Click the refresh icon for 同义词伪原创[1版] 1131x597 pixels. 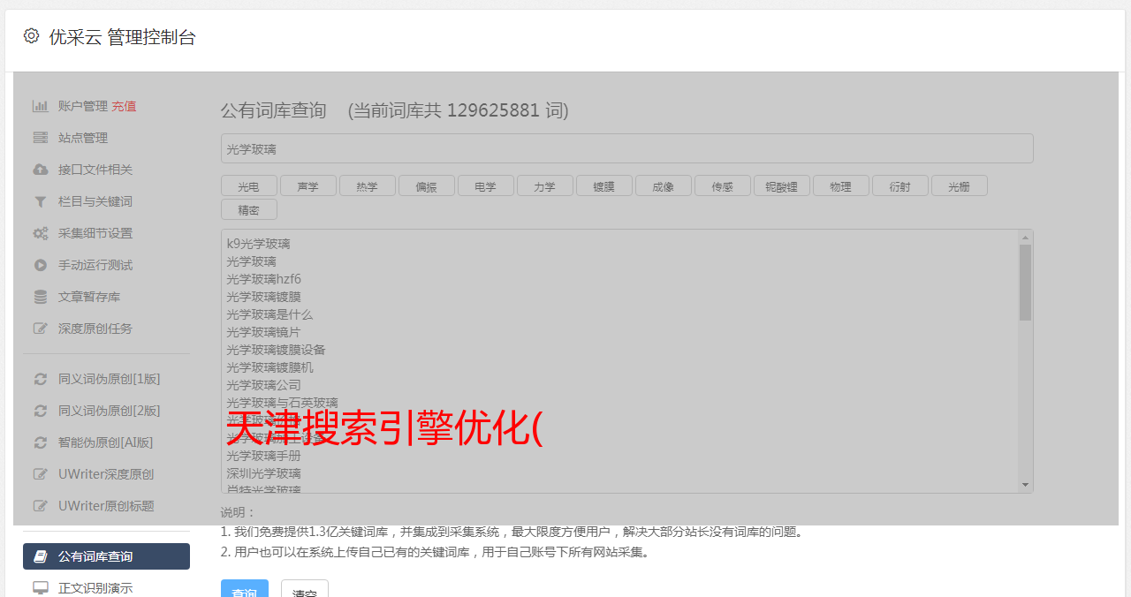(x=41, y=379)
